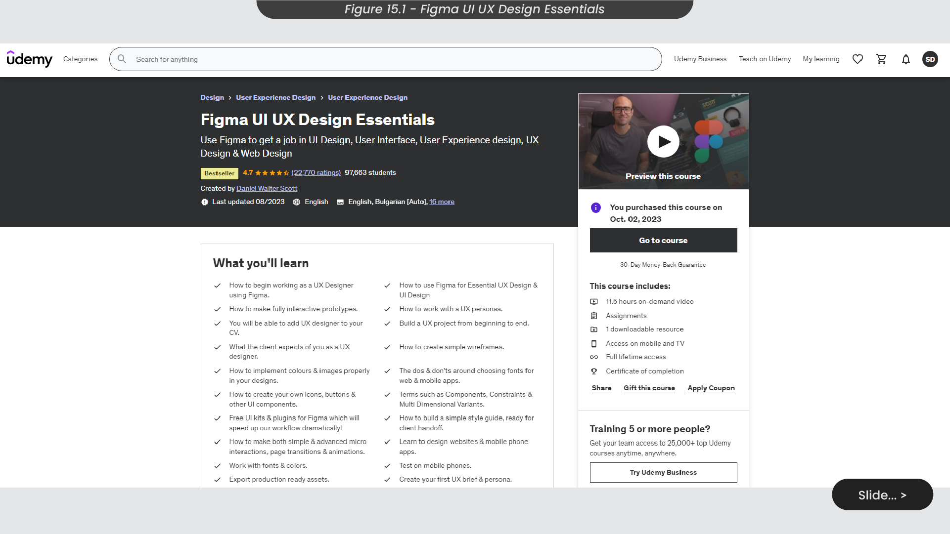Click the '97,663 students' text
Viewport: 950px width, 534px height.
(x=370, y=172)
